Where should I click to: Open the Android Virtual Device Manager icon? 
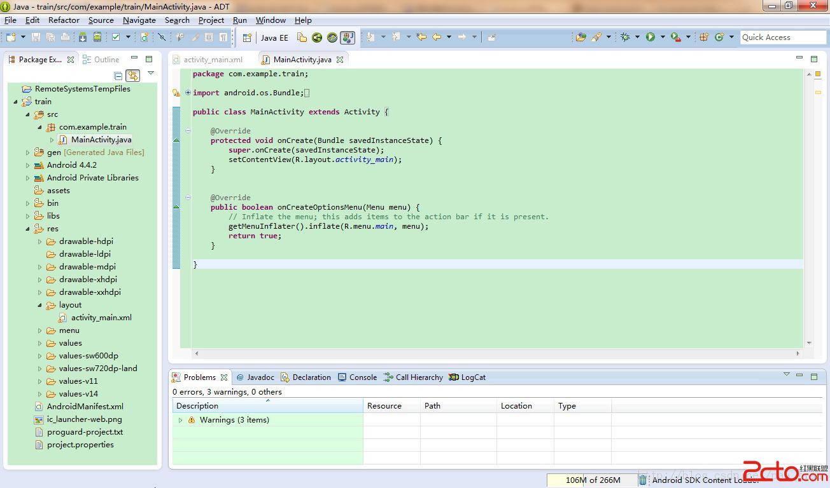coord(97,37)
